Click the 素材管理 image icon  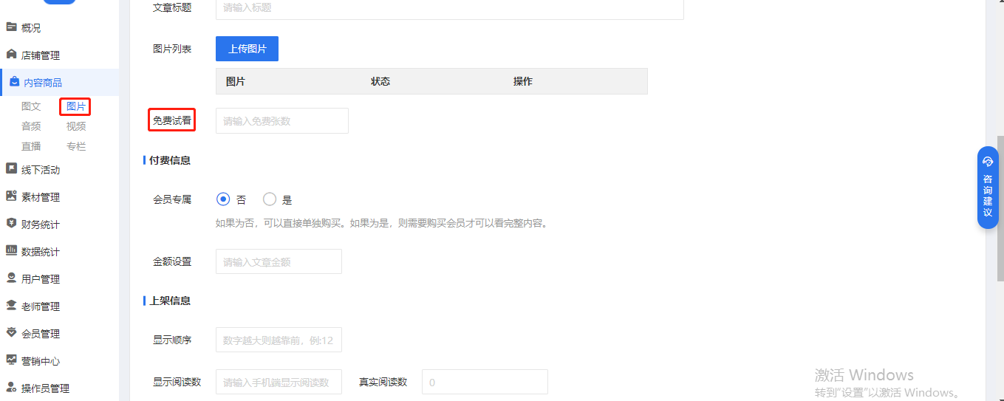(11, 196)
